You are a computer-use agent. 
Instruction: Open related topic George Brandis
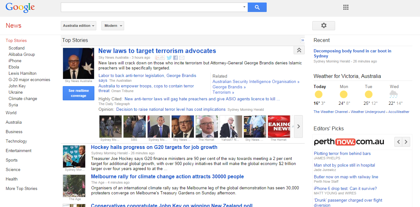(x=229, y=87)
